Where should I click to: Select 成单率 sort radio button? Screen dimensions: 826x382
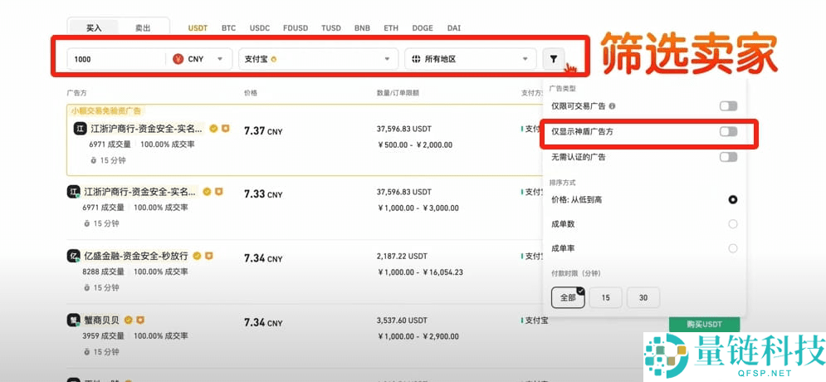pyautogui.click(x=732, y=248)
